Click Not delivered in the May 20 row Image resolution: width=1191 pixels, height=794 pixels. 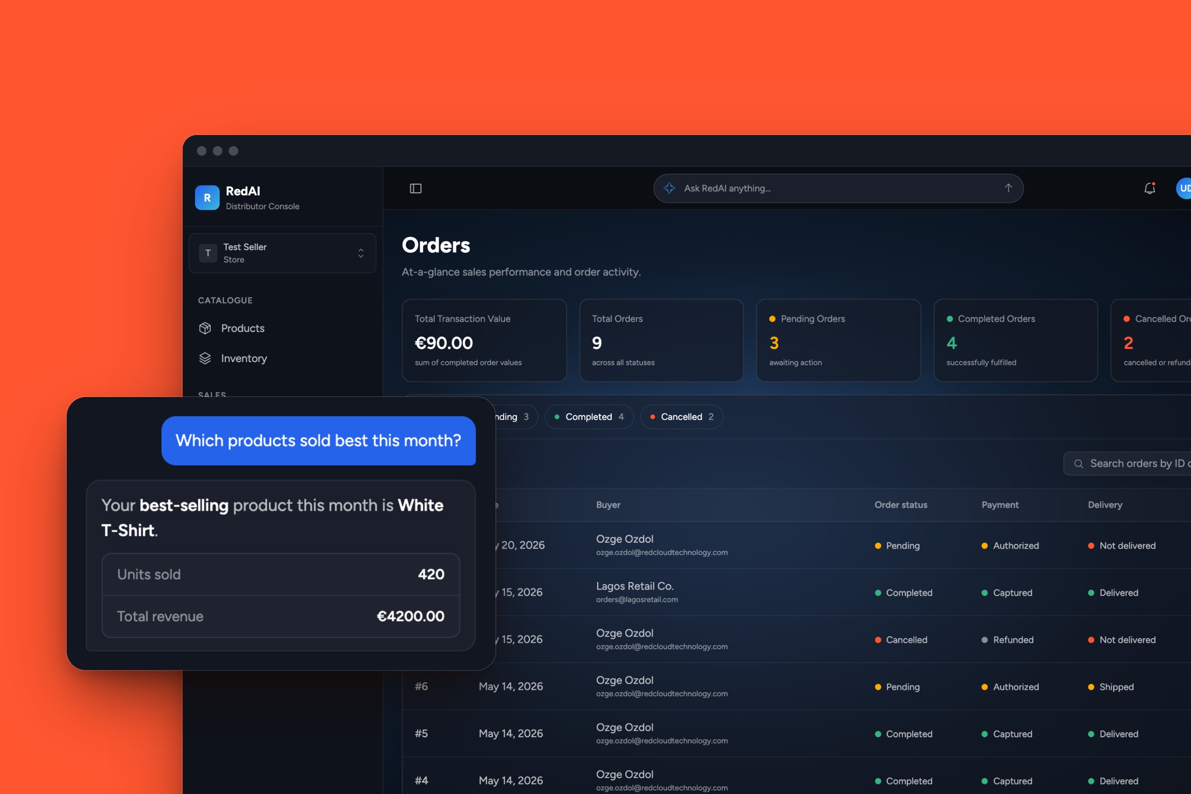1122,546
